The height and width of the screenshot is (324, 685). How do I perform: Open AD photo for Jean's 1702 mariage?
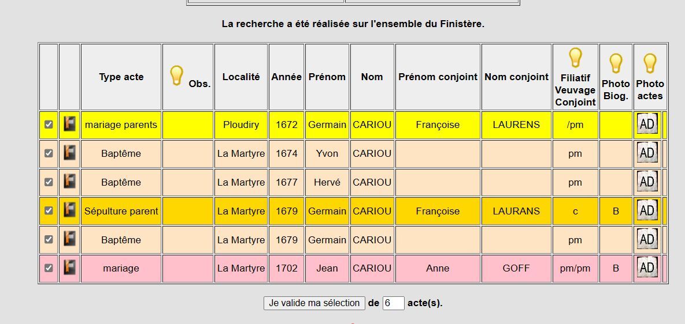click(x=647, y=268)
